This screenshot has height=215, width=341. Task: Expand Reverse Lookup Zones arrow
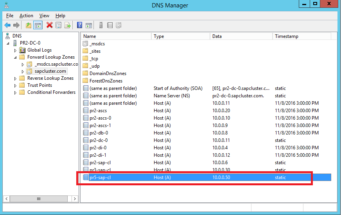pos(15,79)
